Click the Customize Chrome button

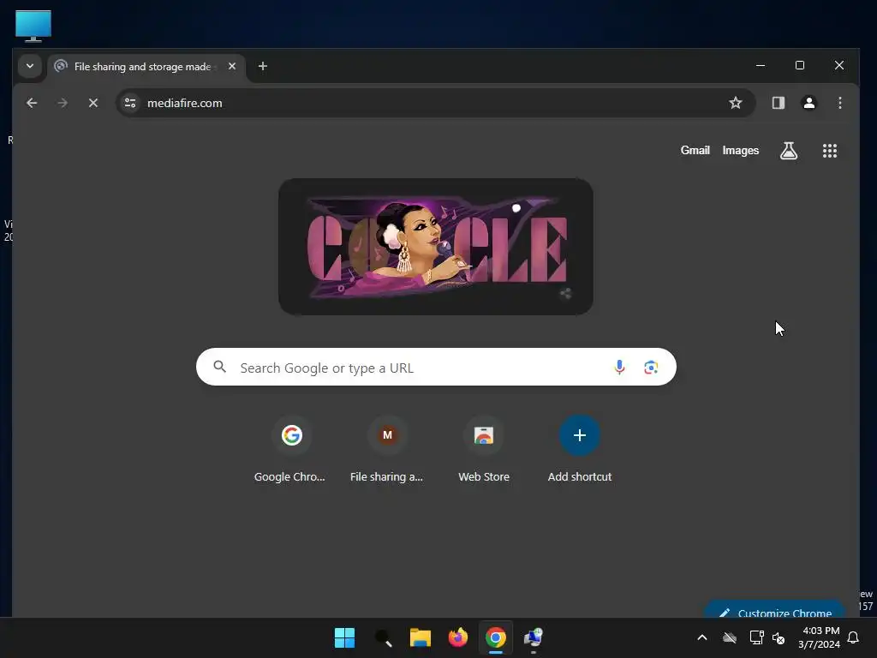pos(774,610)
